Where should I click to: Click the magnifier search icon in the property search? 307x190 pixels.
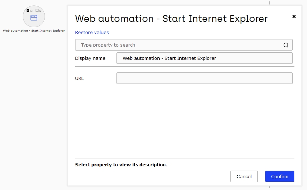pyautogui.click(x=286, y=45)
